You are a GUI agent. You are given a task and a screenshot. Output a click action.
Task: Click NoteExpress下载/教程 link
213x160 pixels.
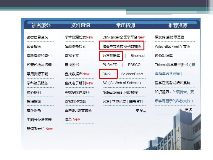pos(120,92)
